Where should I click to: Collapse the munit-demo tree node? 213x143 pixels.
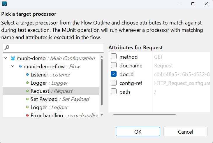(6, 58)
